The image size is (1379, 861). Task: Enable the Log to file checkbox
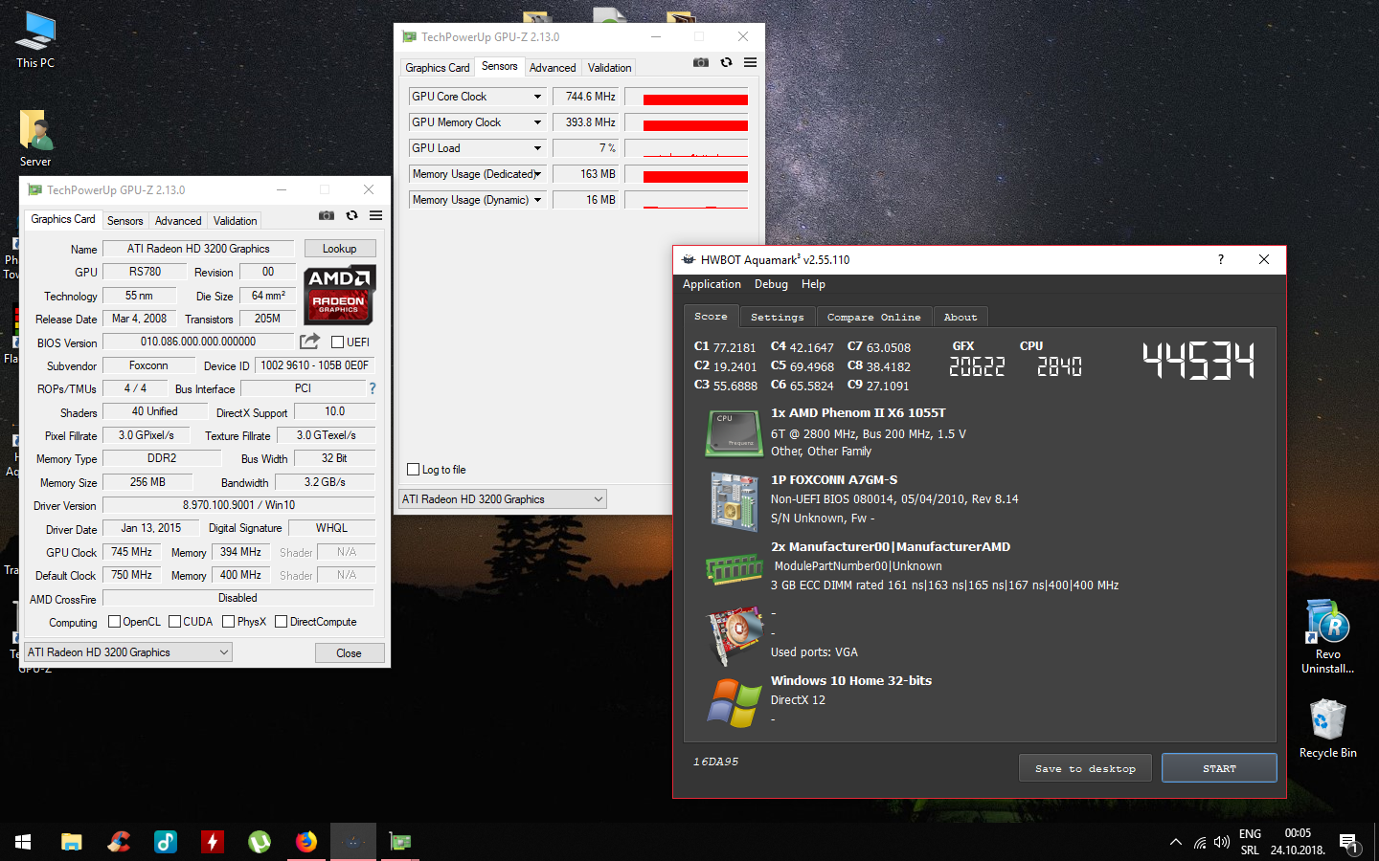click(x=414, y=470)
